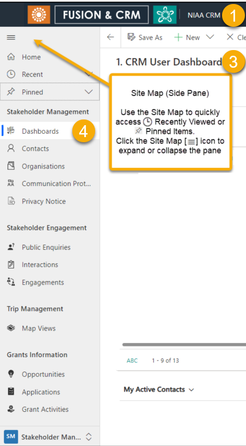This screenshot has height=446, width=246.
Task: Click the horizontal scrollbar above pagination
Action: [184, 345]
